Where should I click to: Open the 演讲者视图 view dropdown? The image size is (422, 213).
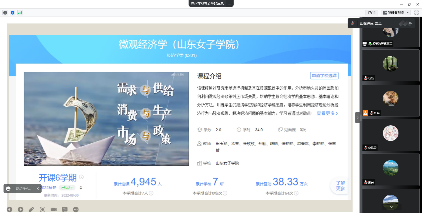point(396,13)
